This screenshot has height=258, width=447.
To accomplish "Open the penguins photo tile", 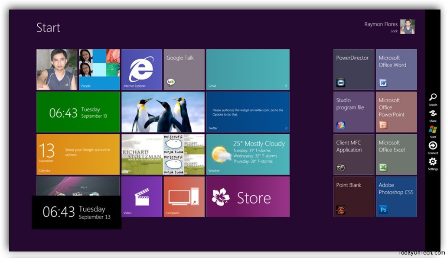I will (x=163, y=112).
